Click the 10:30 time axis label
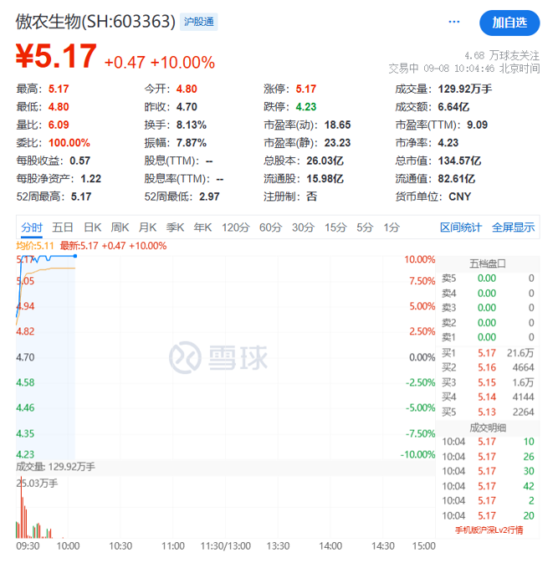This screenshot has height=563, width=558. pyautogui.click(x=120, y=546)
